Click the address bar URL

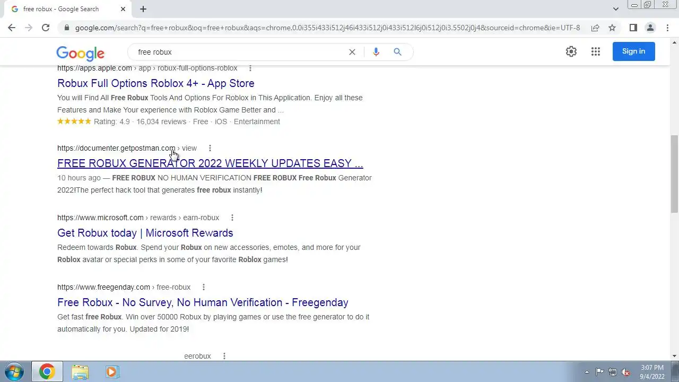click(327, 28)
